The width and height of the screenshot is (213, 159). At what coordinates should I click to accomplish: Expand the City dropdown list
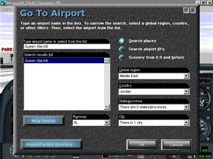tap(186, 123)
